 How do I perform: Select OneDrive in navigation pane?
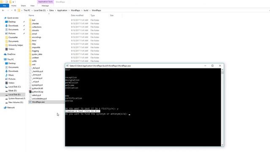tap(11, 54)
